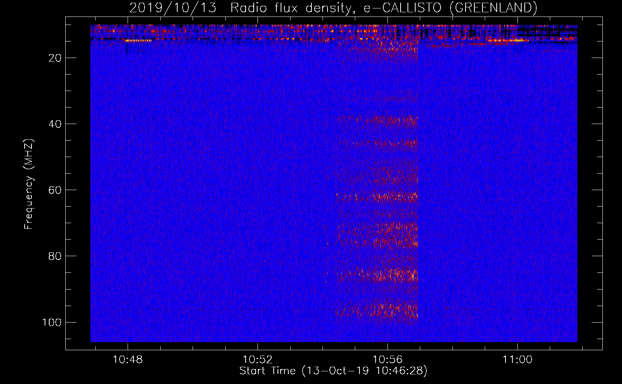
Task: Click the 10:48 time tick label
Action: tap(128, 359)
